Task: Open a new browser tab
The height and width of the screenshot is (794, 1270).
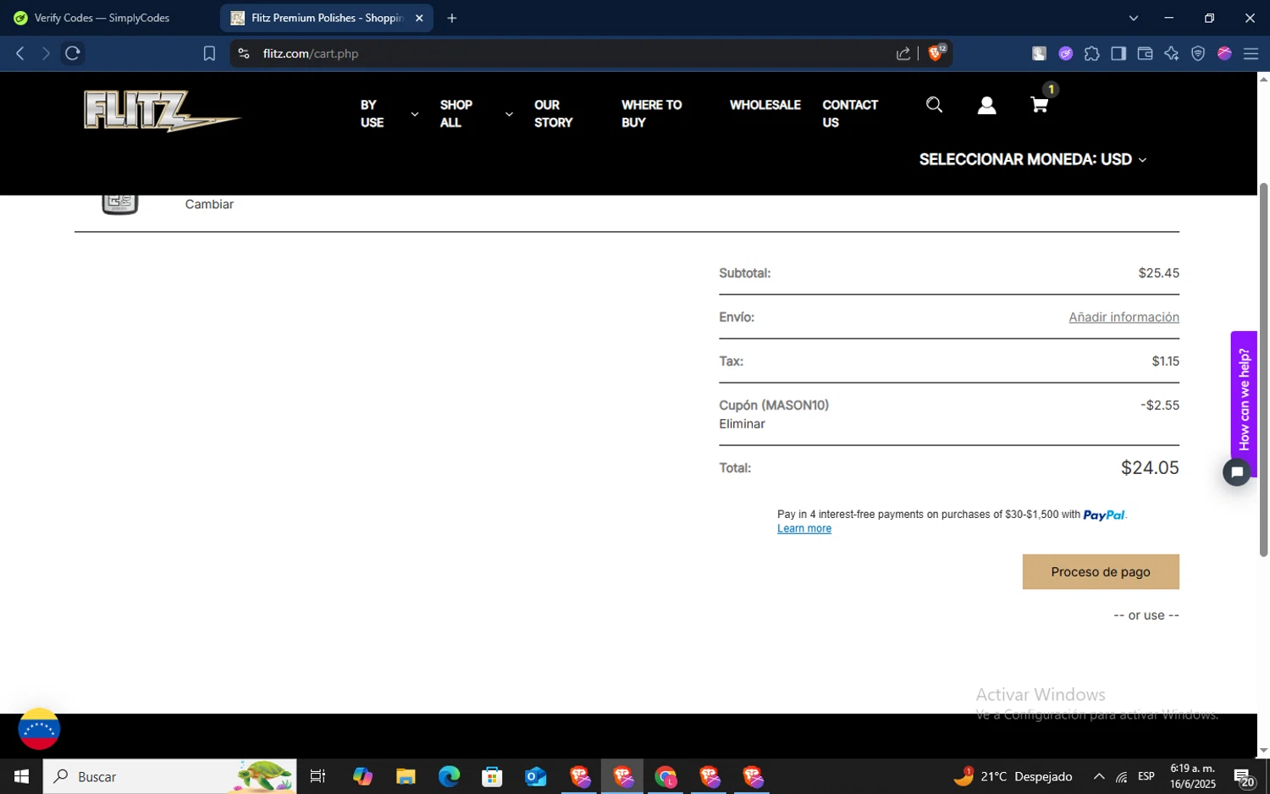Action: (452, 18)
